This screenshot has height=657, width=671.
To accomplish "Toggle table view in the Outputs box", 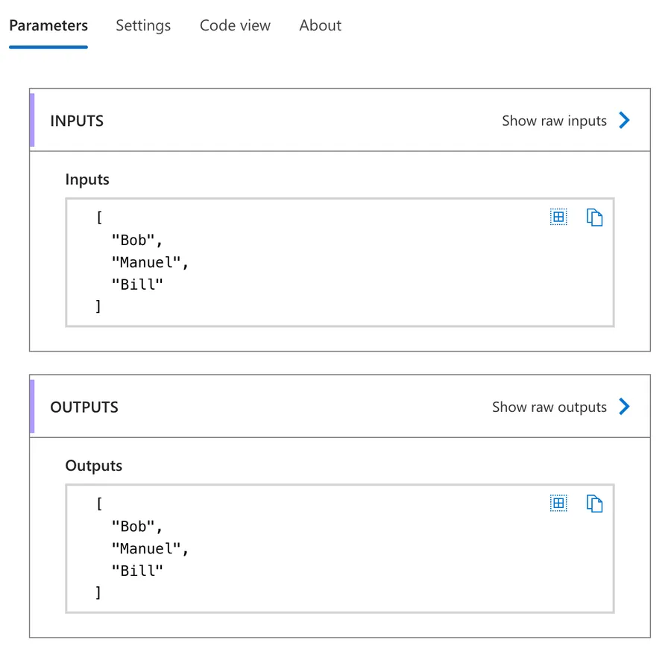I will coord(558,504).
